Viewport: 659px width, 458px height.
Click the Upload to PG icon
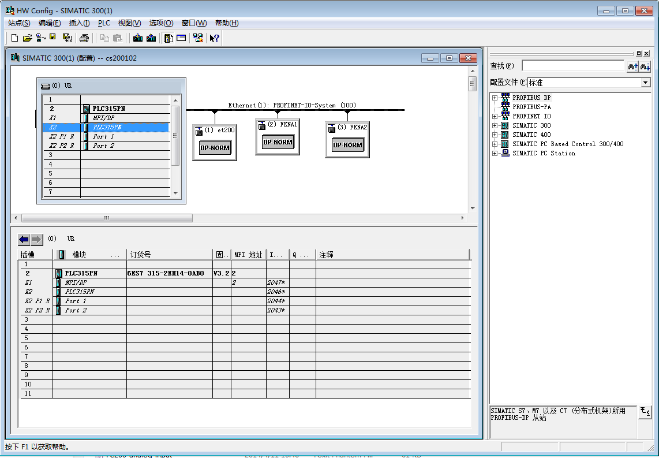[151, 38]
